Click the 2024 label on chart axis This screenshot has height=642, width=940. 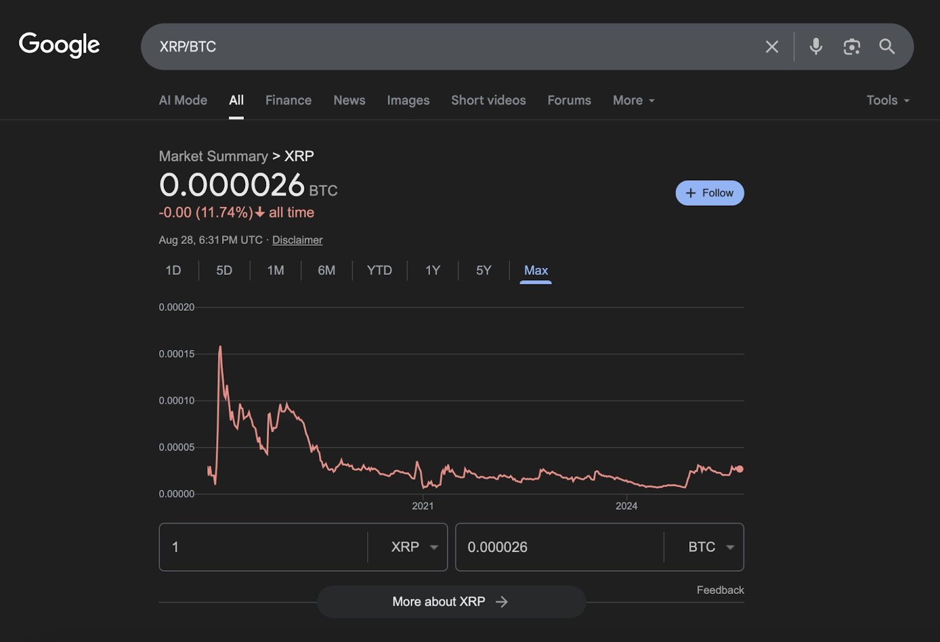click(626, 506)
